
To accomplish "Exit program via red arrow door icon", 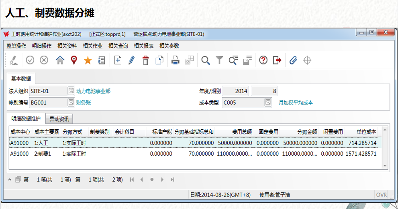I will coord(277,60).
